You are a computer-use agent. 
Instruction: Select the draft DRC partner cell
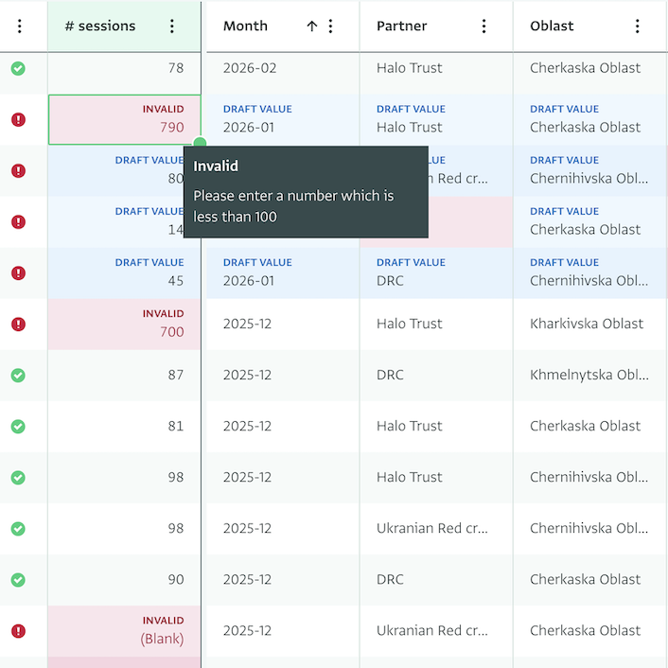[436, 273]
